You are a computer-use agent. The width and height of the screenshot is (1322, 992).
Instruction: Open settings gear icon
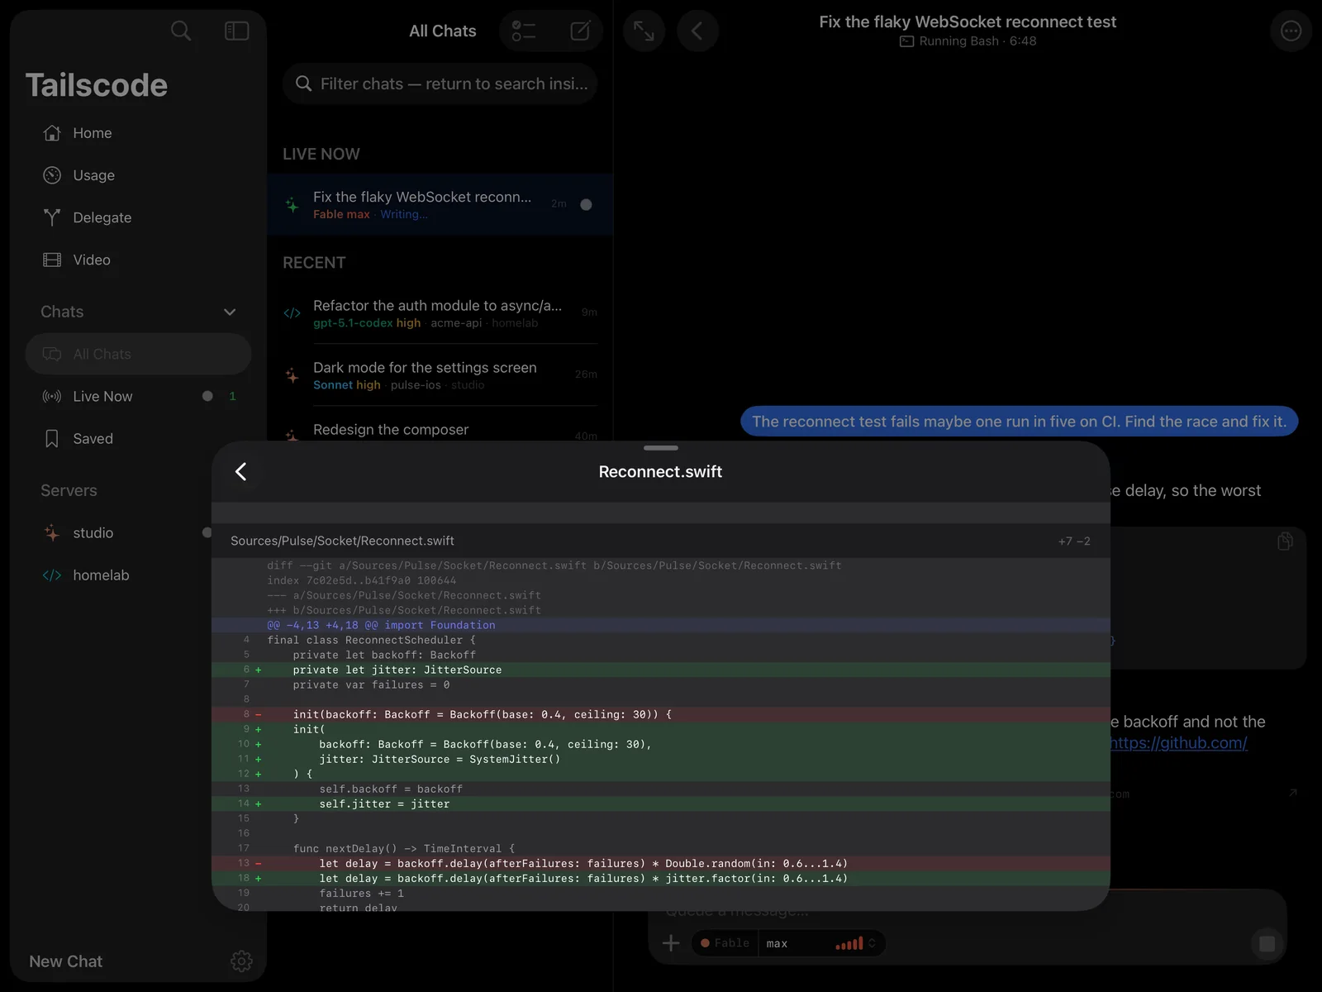point(241,961)
